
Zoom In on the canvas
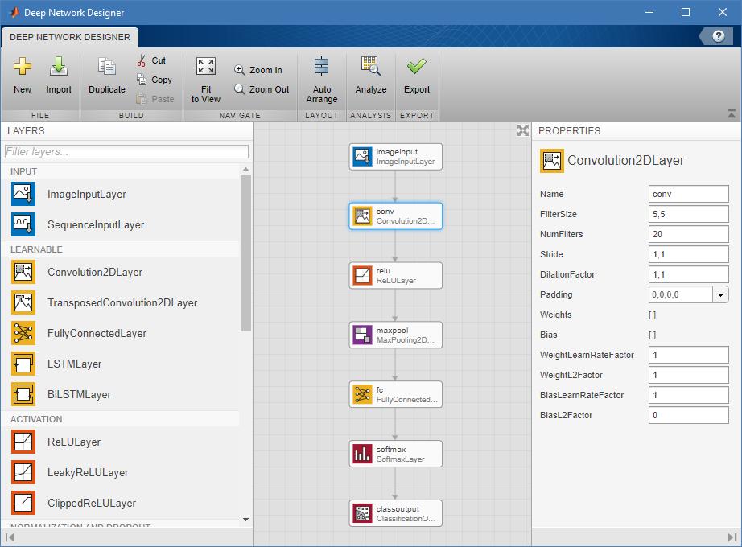[258, 70]
